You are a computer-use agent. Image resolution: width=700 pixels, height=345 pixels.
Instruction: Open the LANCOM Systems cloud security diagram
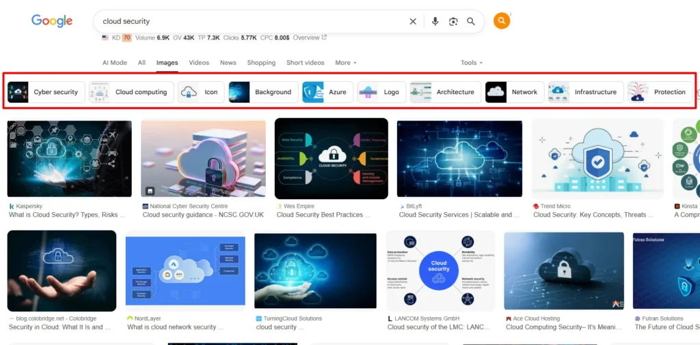440,271
